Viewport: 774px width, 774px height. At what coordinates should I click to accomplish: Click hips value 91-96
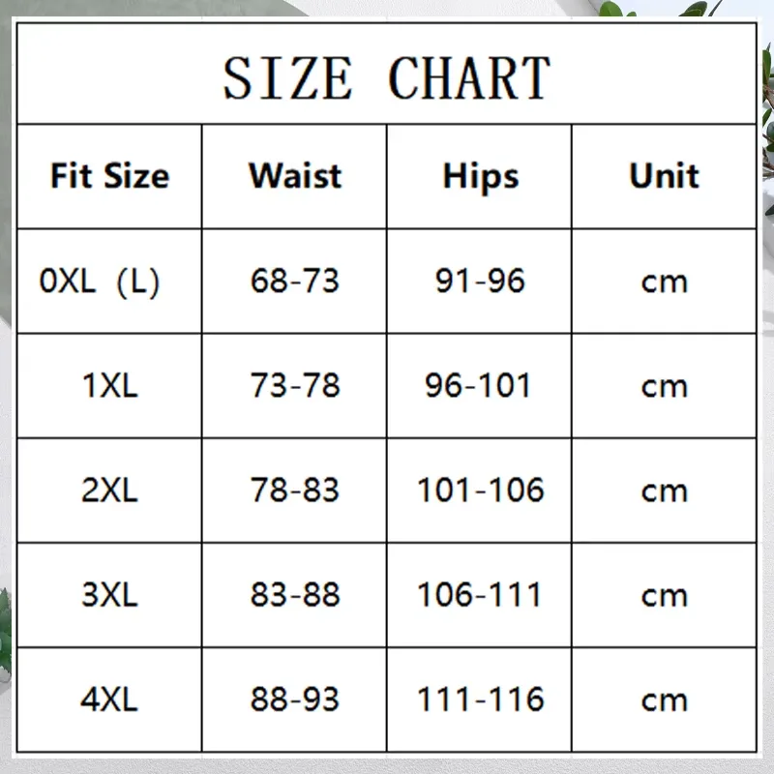480,281
